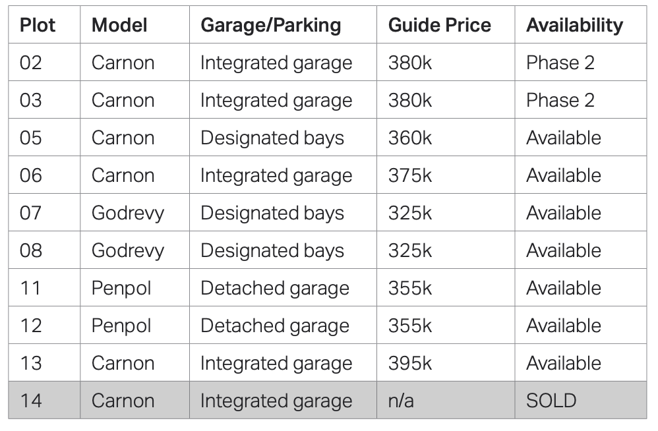The width and height of the screenshot is (658, 431).
Task: Select plot 07 Godrevy model cell
Action: pos(128,213)
